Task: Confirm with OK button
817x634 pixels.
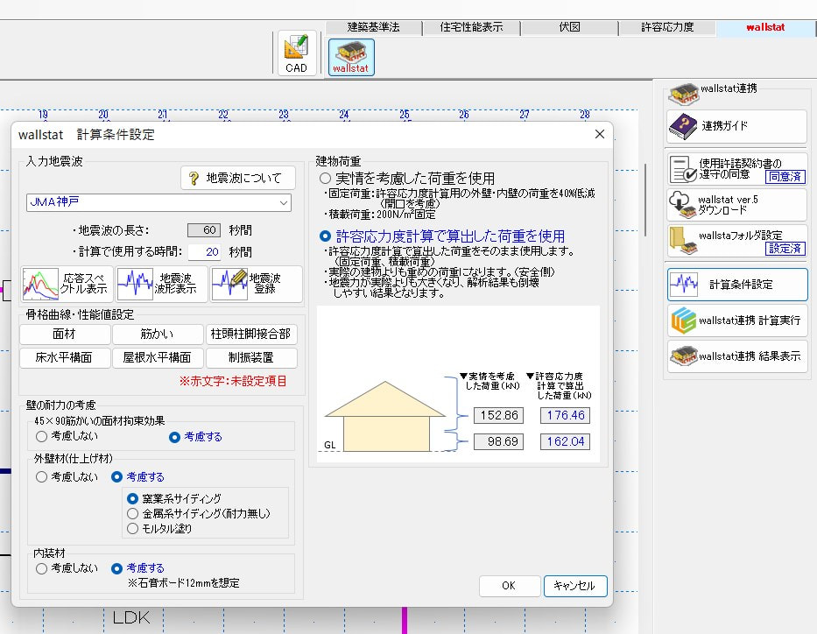Action: pyautogui.click(x=509, y=586)
